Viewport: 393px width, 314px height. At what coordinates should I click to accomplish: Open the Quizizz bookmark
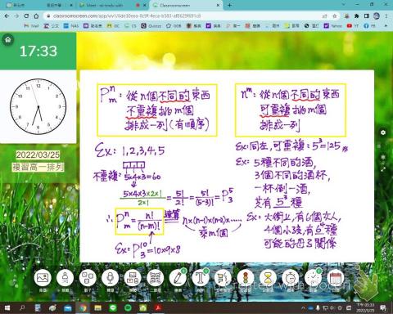(x=151, y=25)
